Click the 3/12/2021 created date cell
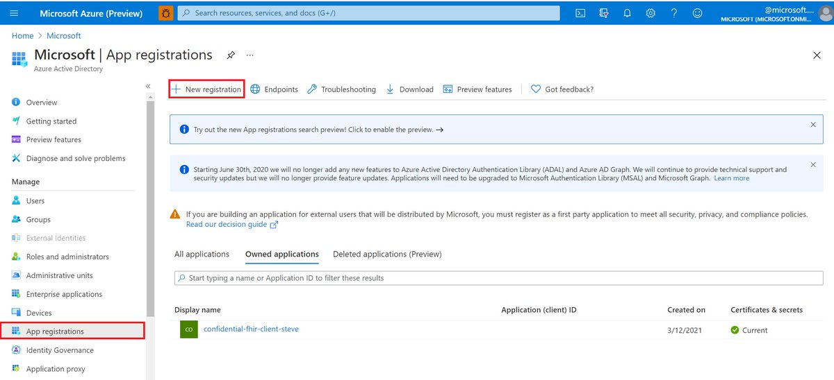Image resolution: width=834 pixels, height=380 pixels. click(x=685, y=330)
